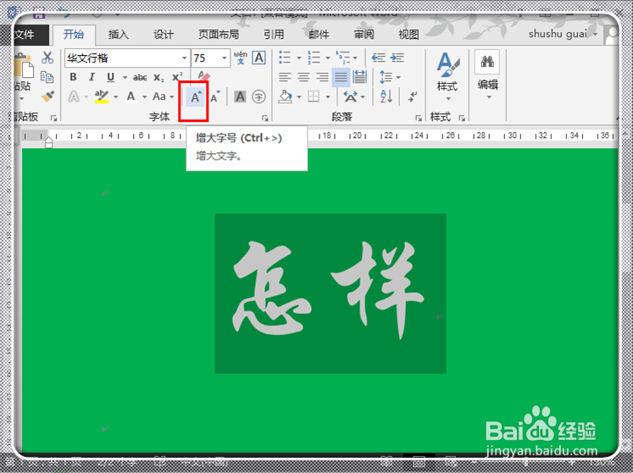Open Text Effects outlined A
The height and width of the screenshot is (473, 633).
pos(74,96)
